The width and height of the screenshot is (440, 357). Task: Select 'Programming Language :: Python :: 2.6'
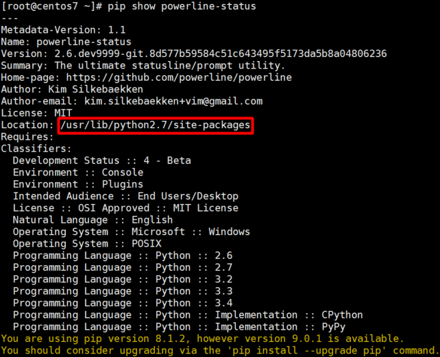click(123, 256)
